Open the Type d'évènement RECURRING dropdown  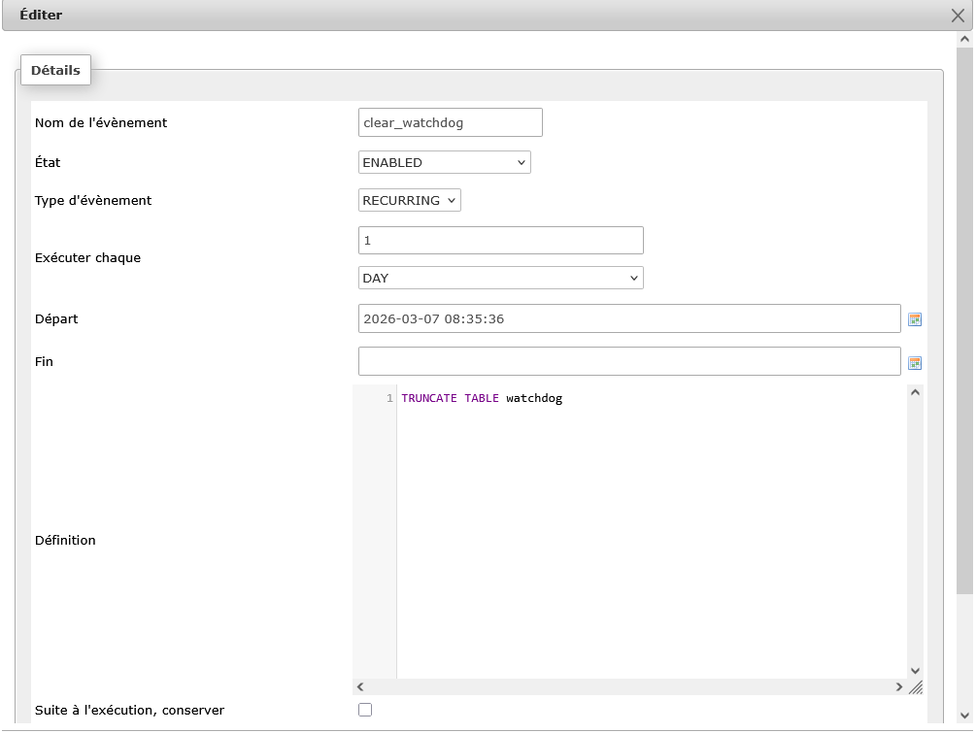(x=409, y=200)
